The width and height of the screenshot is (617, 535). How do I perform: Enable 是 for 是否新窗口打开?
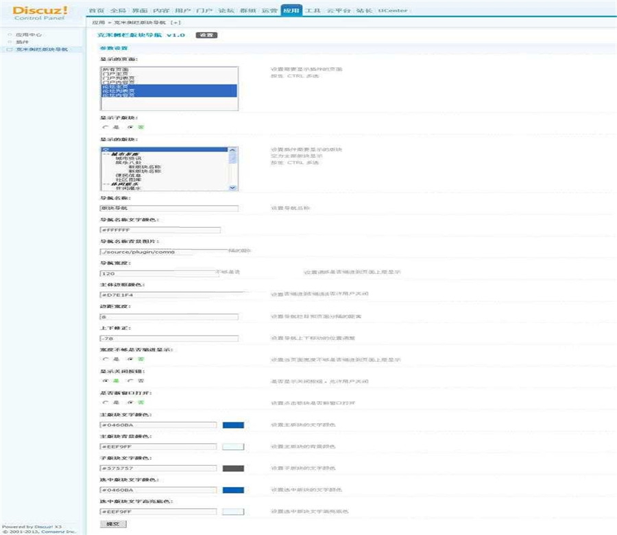click(106, 402)
